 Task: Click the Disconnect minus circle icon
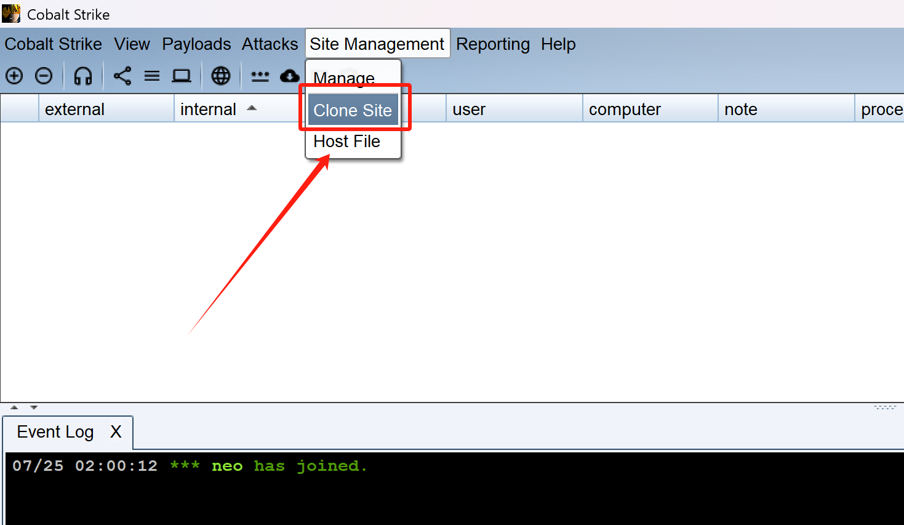click(44, 76)
